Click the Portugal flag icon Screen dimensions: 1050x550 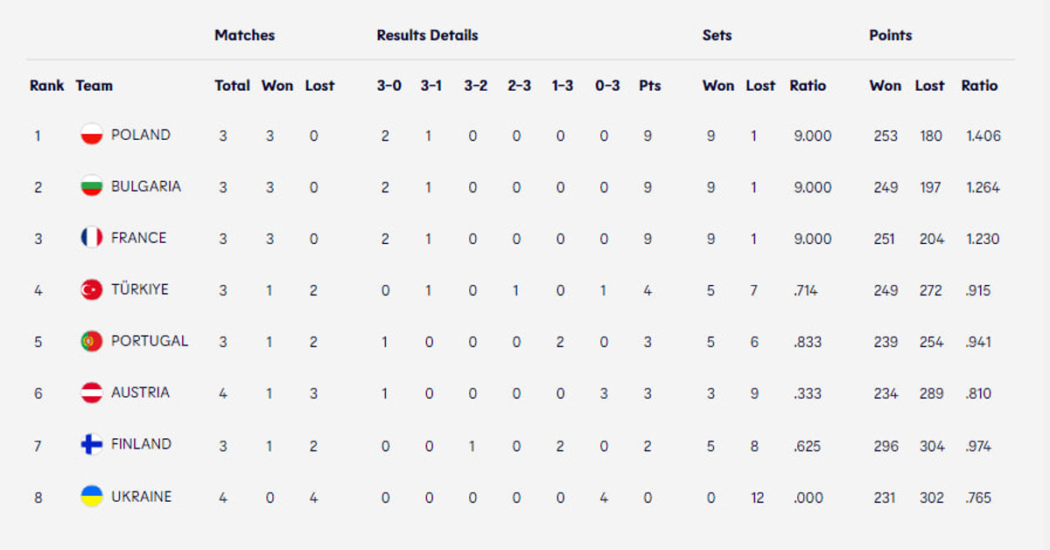92,341
